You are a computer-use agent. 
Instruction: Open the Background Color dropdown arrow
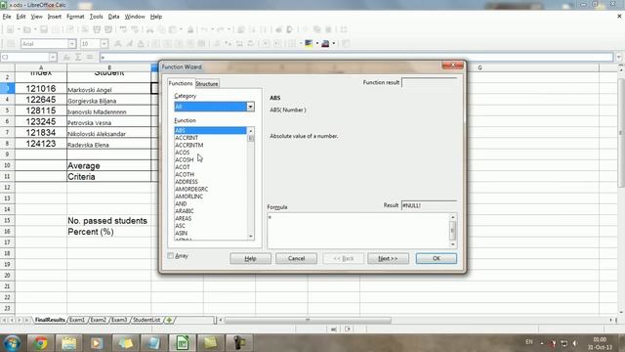tap(316, 43)
